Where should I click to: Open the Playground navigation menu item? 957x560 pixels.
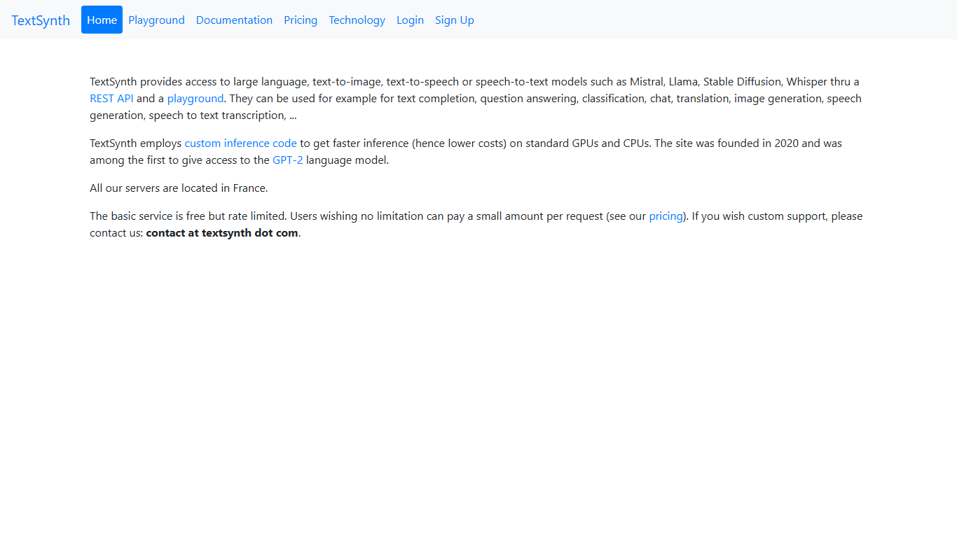coord(156,20)
